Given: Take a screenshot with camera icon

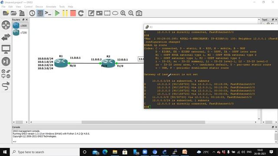Looking at the screenshot, I should (x=139, y=13).
